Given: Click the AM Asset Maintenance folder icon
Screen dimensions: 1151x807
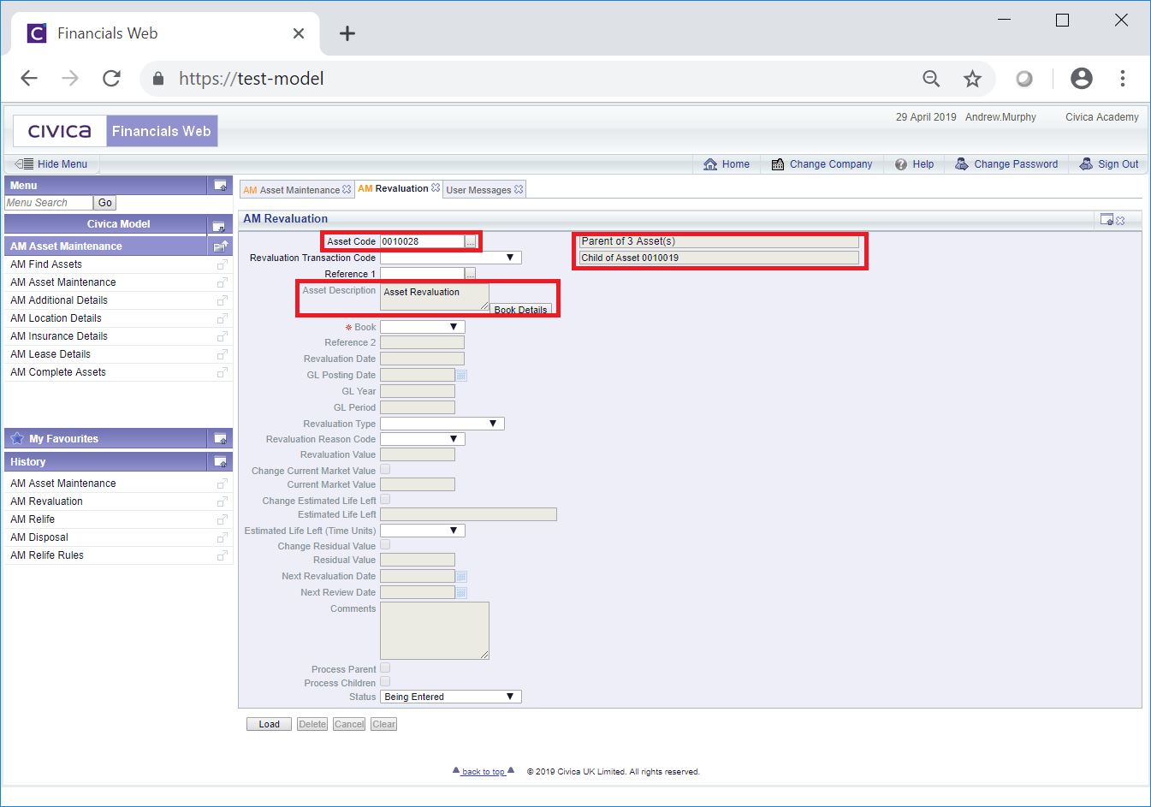Looking at the screenshot, I should pyautogui.click(x=220, y=246).
